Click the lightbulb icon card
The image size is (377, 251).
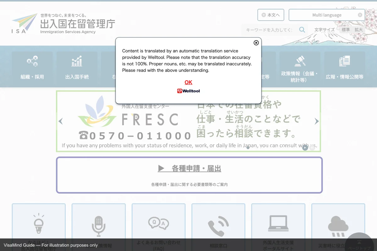(39, 223)
